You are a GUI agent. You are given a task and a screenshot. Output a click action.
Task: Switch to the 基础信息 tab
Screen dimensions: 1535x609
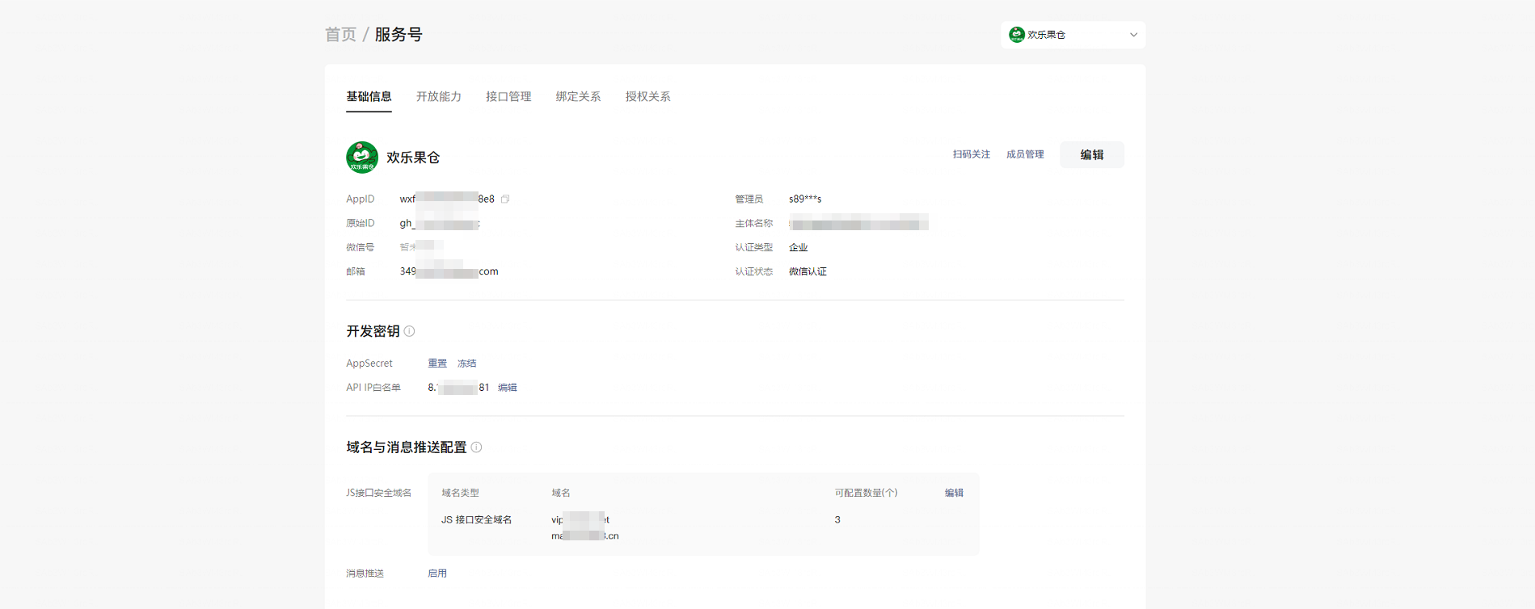369,97
